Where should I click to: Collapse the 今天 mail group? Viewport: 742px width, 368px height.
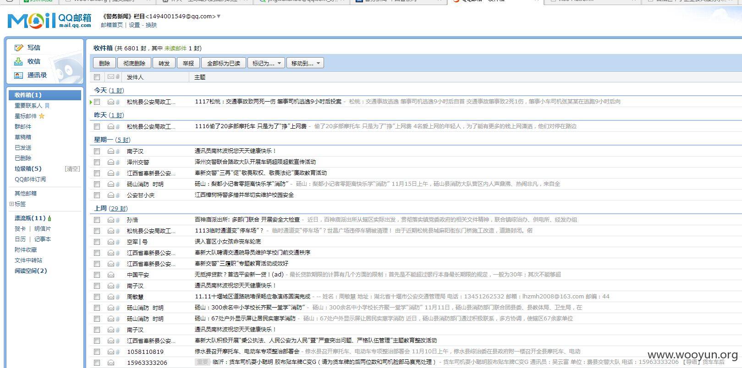click(100, 90)
